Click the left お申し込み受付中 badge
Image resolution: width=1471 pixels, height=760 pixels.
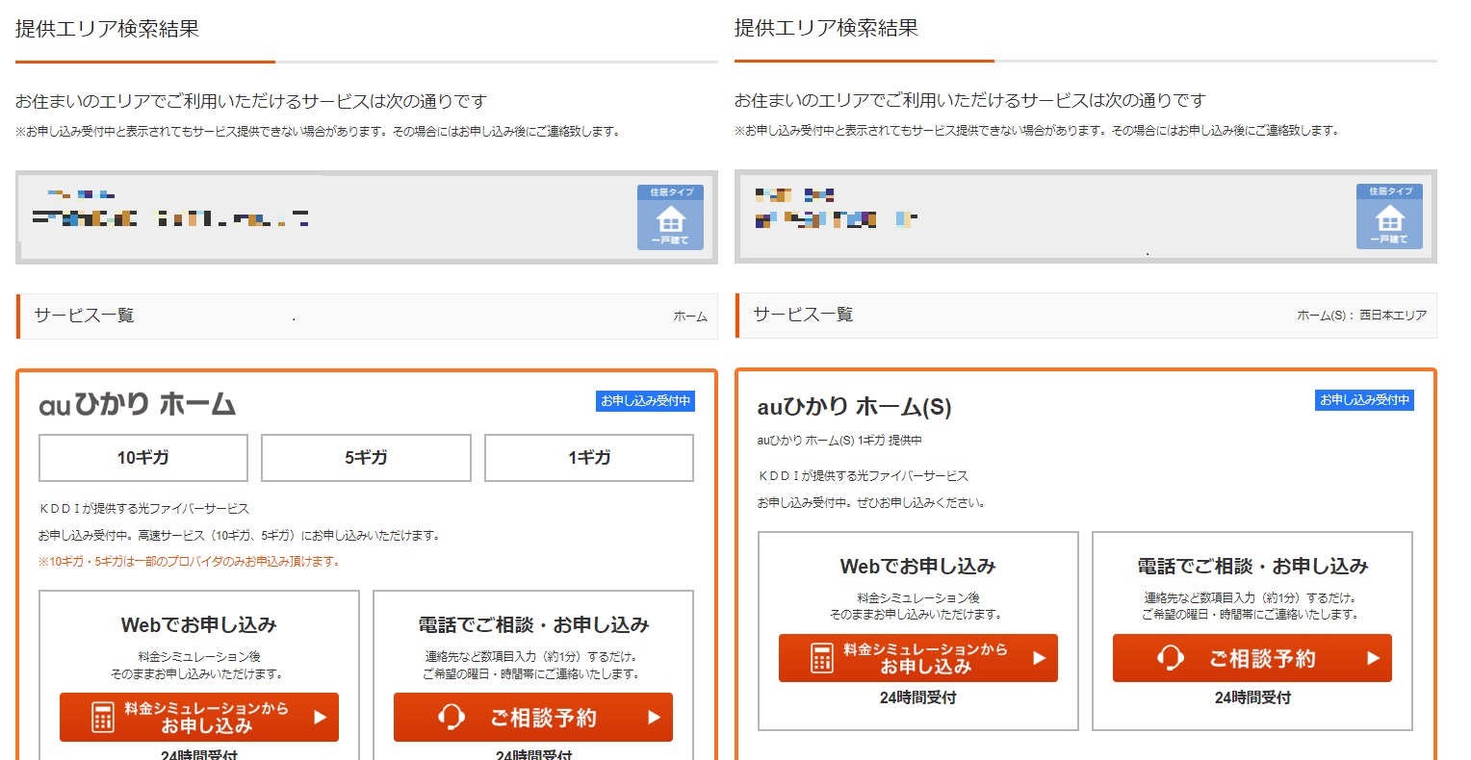(646, 401)
